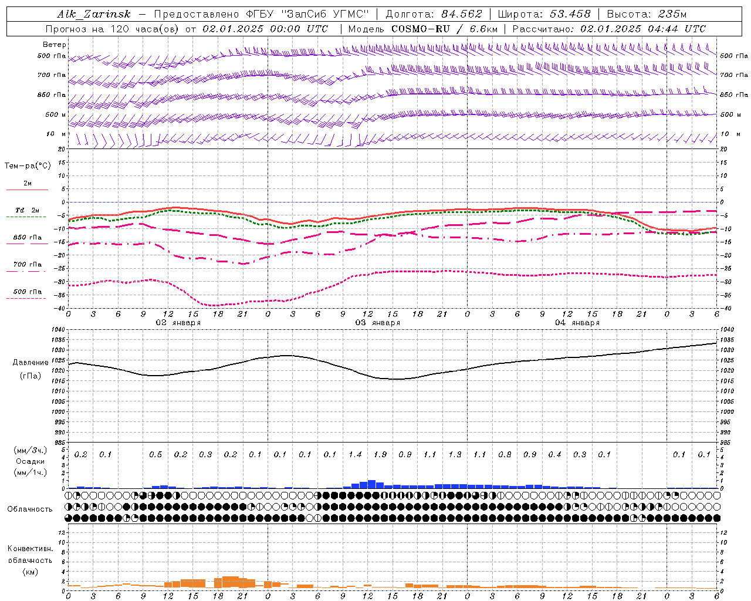This screenshot has height=601, width=751.
Task: Click the date label 03 января
Action: pos(378,323)
